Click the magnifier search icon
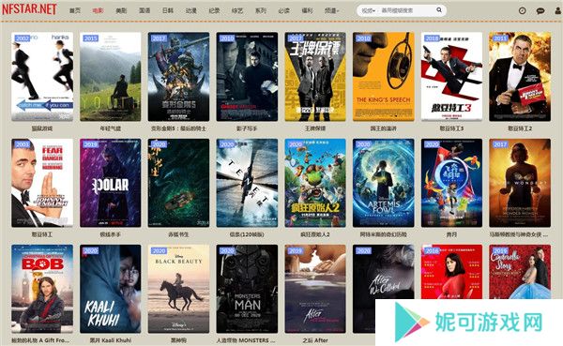563x346 pixels. 439,10
